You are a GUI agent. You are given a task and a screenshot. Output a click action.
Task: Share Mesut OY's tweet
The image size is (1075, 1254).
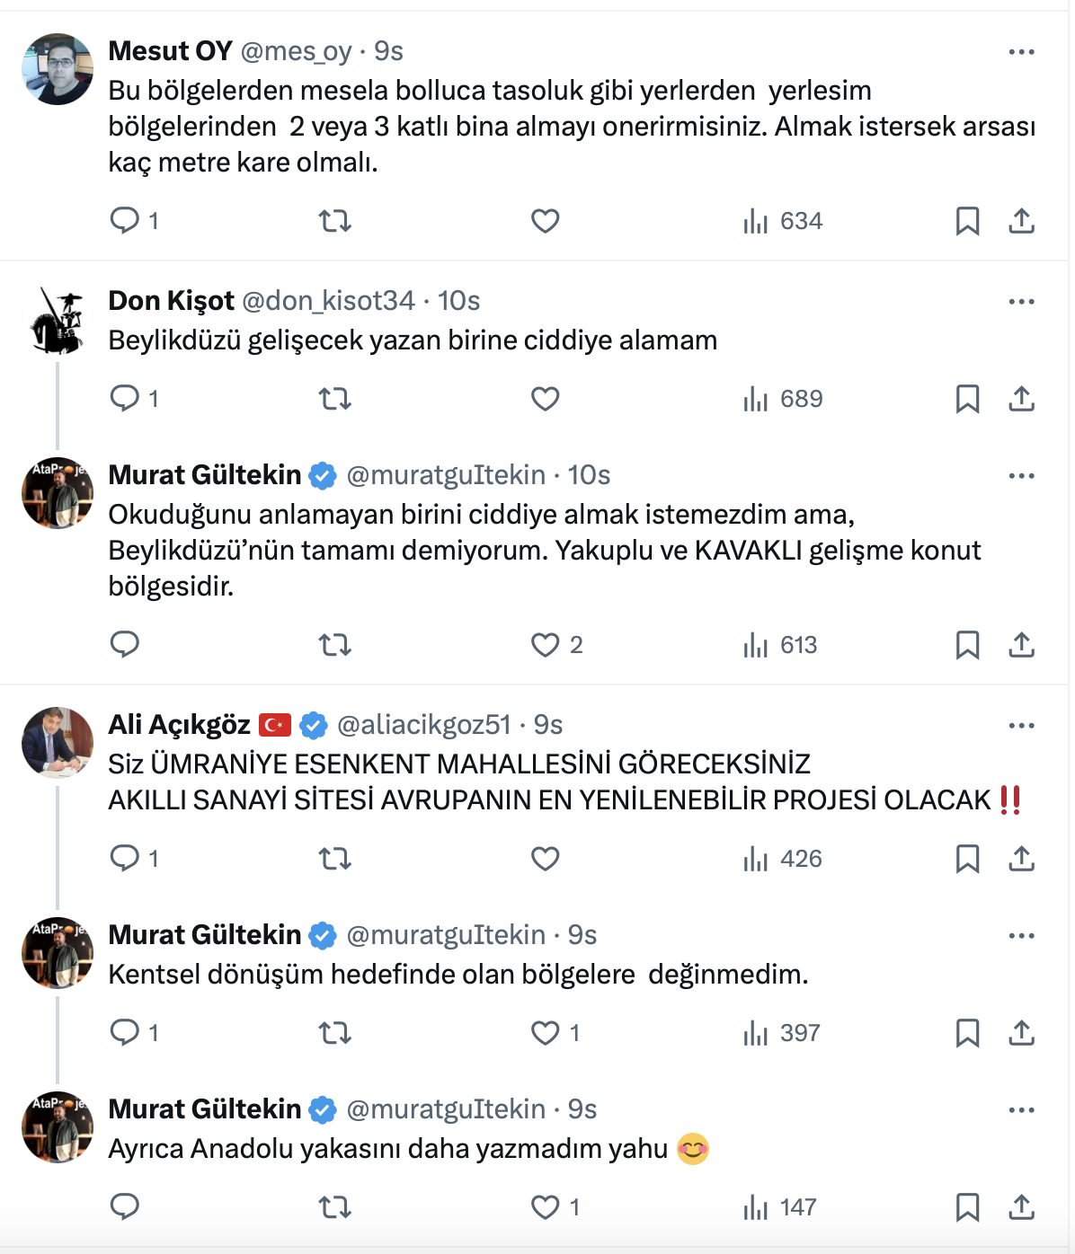coord(1021,221)
